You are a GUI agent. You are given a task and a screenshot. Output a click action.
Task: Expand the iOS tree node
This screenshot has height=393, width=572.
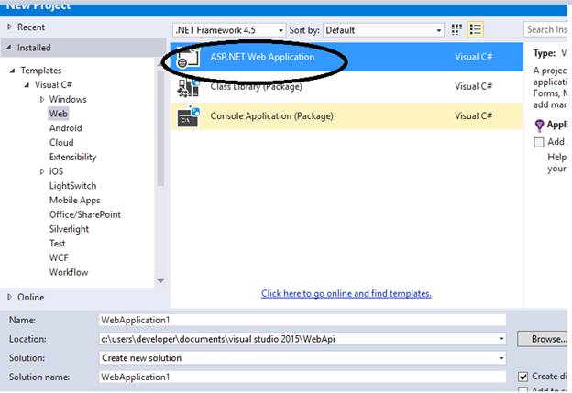point(42,171)
